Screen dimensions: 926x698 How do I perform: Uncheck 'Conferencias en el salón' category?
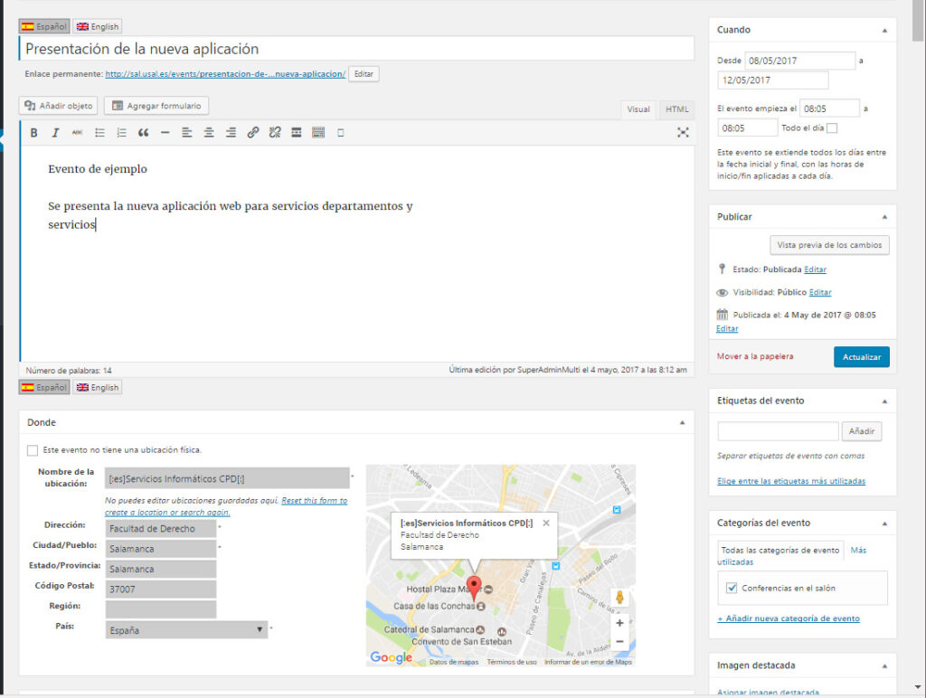[x=732, y=588]
